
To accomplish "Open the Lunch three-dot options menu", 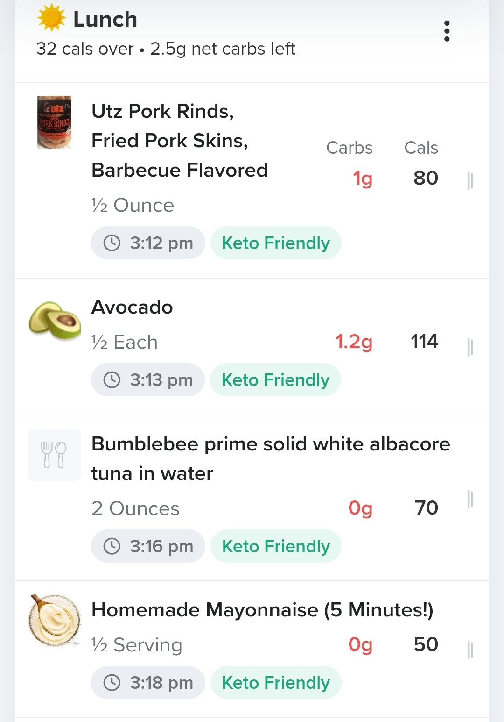I will point(447,31).
